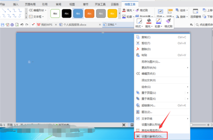This screenshot has width=213, height=140.
Task: Click the ribbon 格式刷 button
Action: [x=142, y=10]
